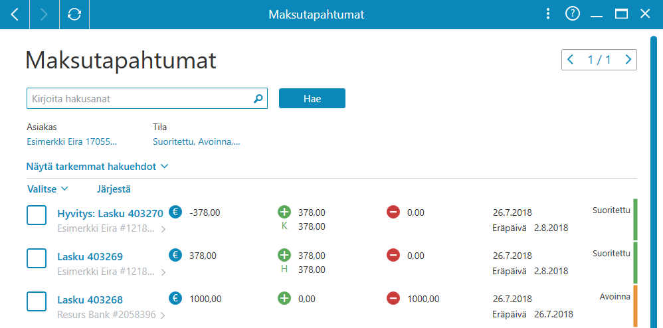663x328 pixels.
Task: Open customer Esimerkki Eira #1218... under Hyvitys row
Action: pyautogui.click(x=111, y=229)
